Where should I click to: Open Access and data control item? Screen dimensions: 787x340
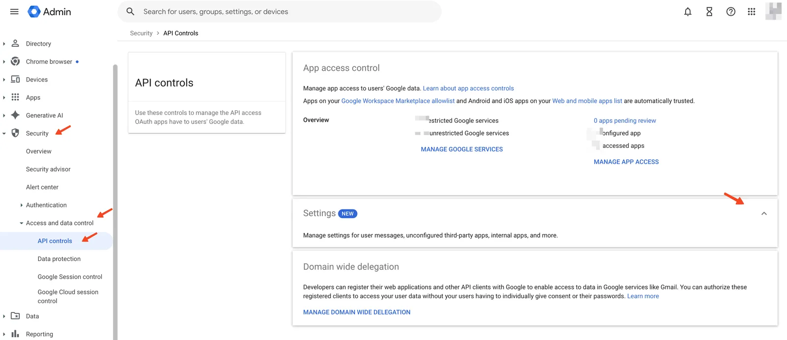pos(60,223)
